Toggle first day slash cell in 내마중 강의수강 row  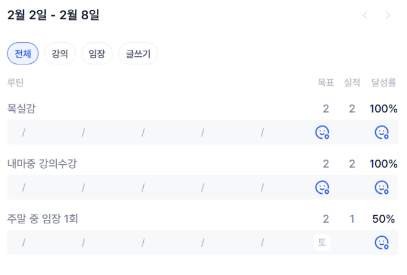click(x=24, y=187)
